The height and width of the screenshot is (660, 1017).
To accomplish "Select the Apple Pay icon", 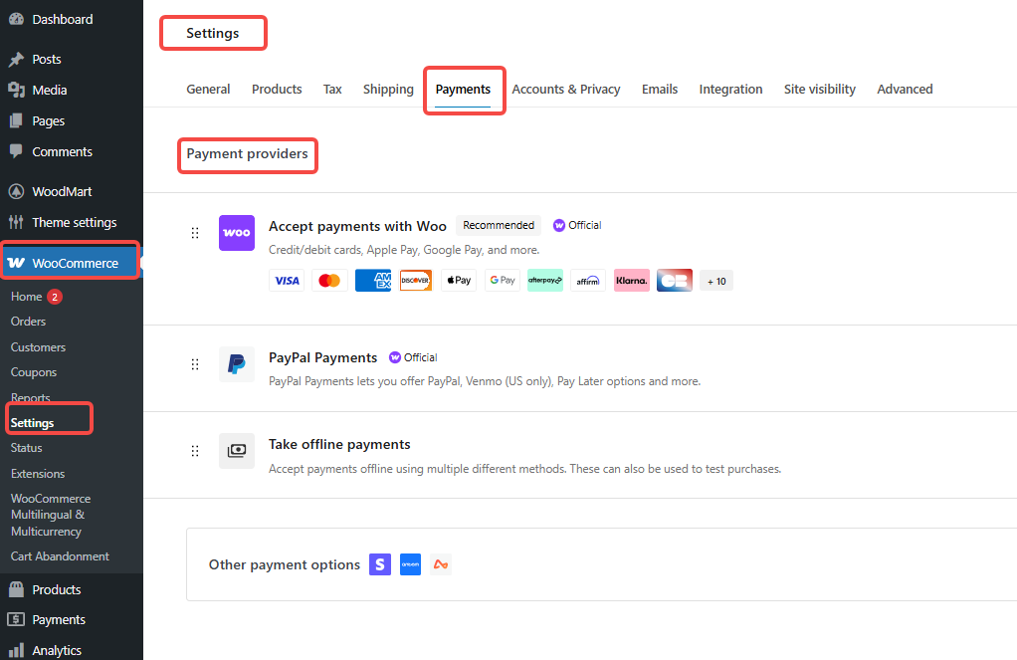I will pos(459,280).
